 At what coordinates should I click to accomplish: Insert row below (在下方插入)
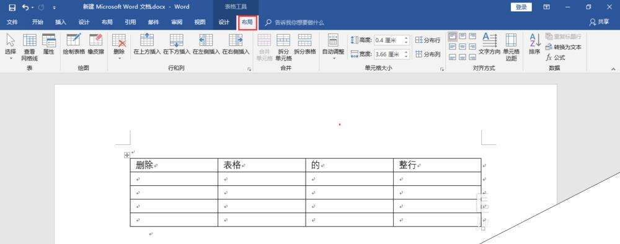177,44
